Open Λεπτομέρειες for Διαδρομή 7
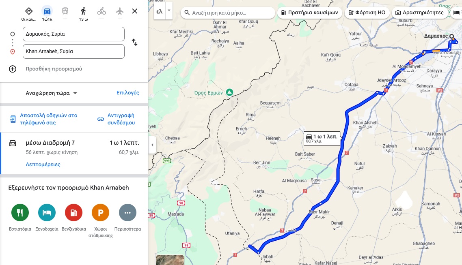Viewport: 462px width, 265px height. tap(43, 165)
